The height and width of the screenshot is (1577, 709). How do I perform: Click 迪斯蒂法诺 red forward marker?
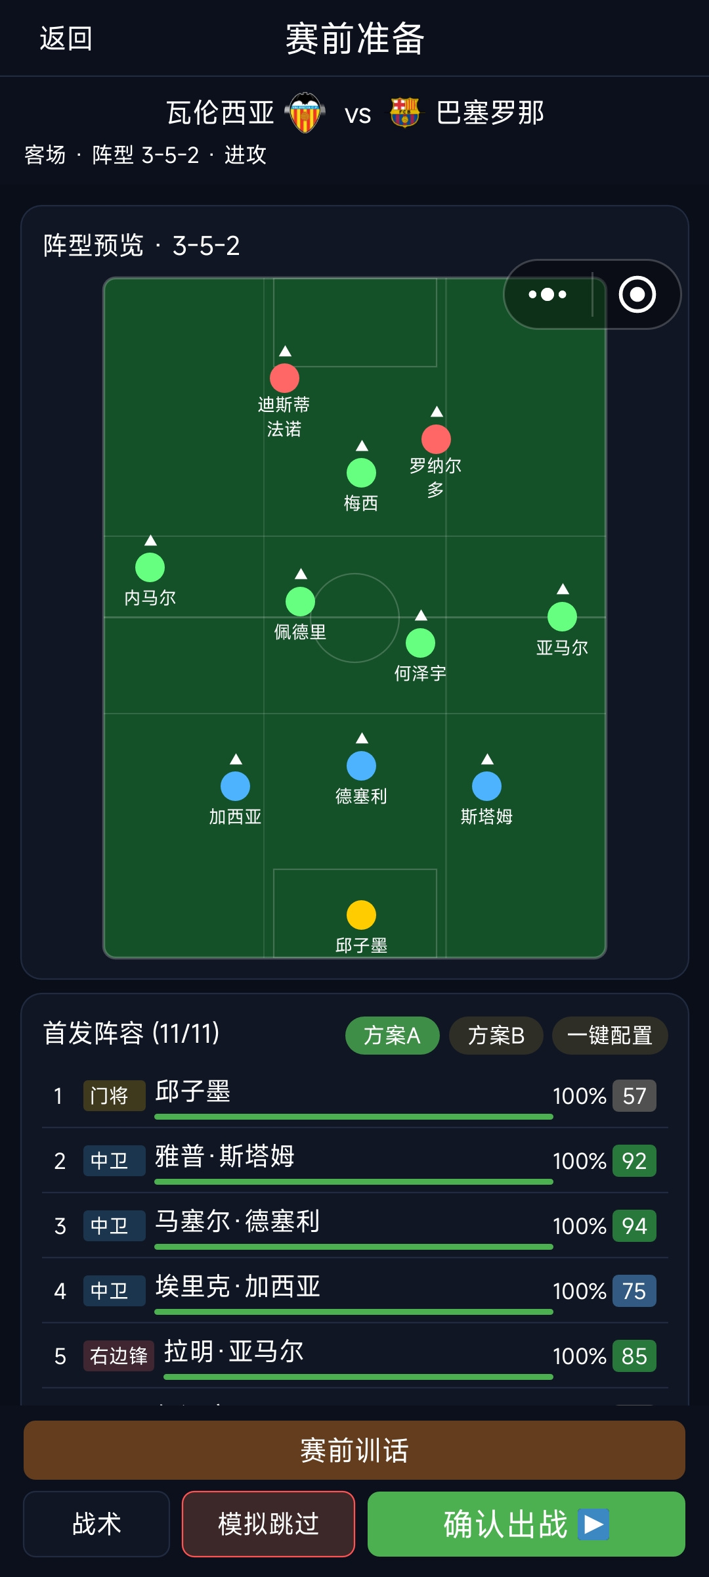click(284, 378)
